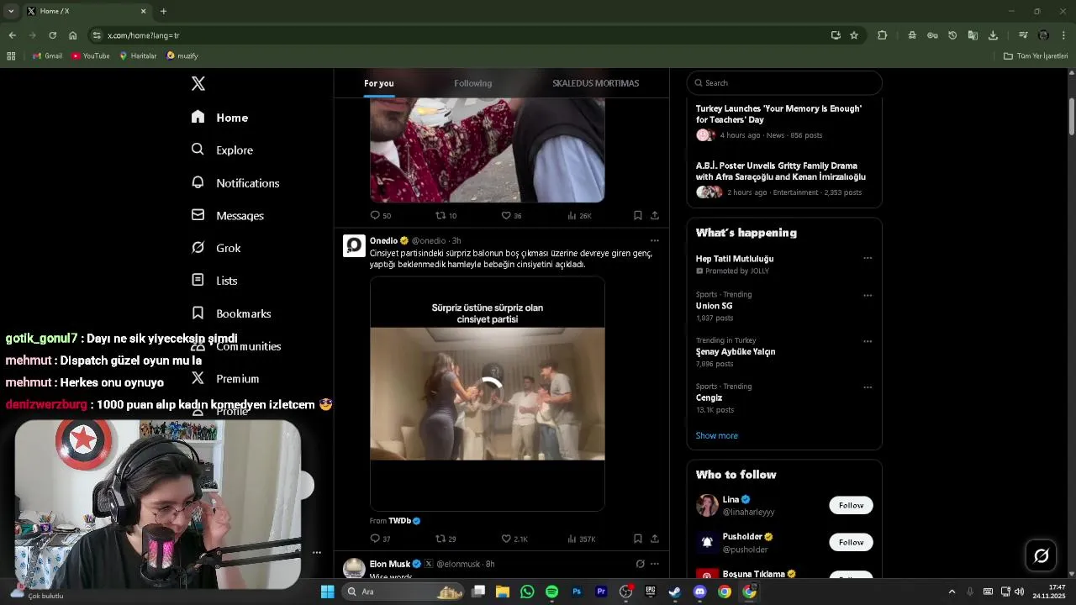Image resolution: width=1076 pixels, height=605 pixels.
Task: Bookmark the Onedio post
Action: [638, 539]
